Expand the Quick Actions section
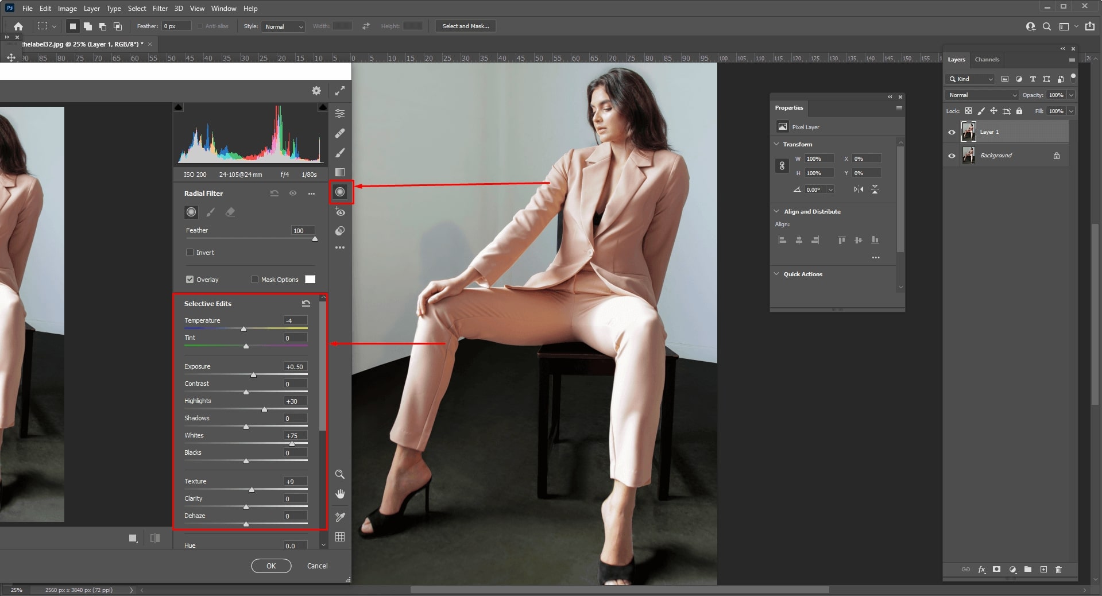 tap(777, 274)
